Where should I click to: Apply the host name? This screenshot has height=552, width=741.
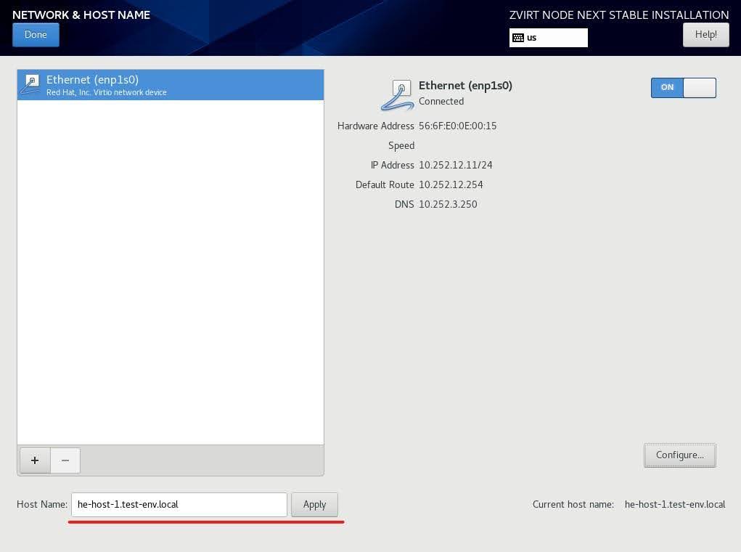pyautogui.click(x=314, y=505)
